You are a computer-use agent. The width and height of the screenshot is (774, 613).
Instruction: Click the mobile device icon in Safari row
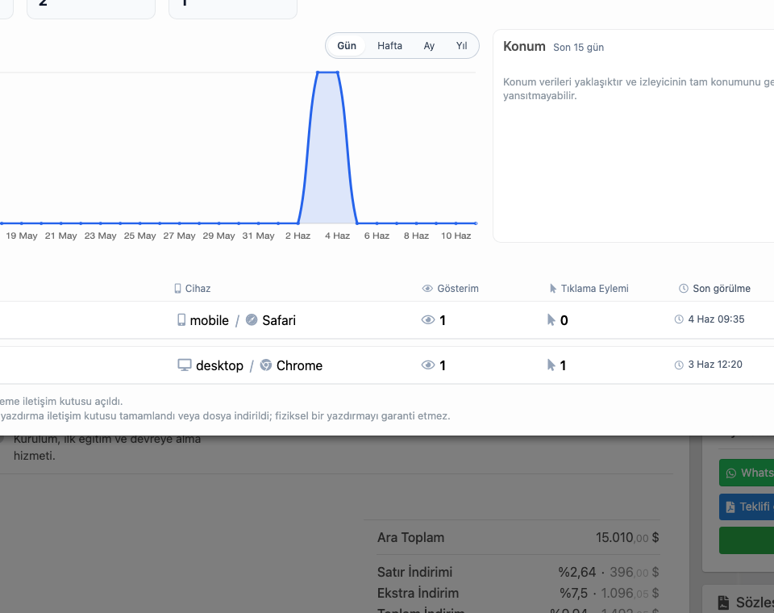181,320
